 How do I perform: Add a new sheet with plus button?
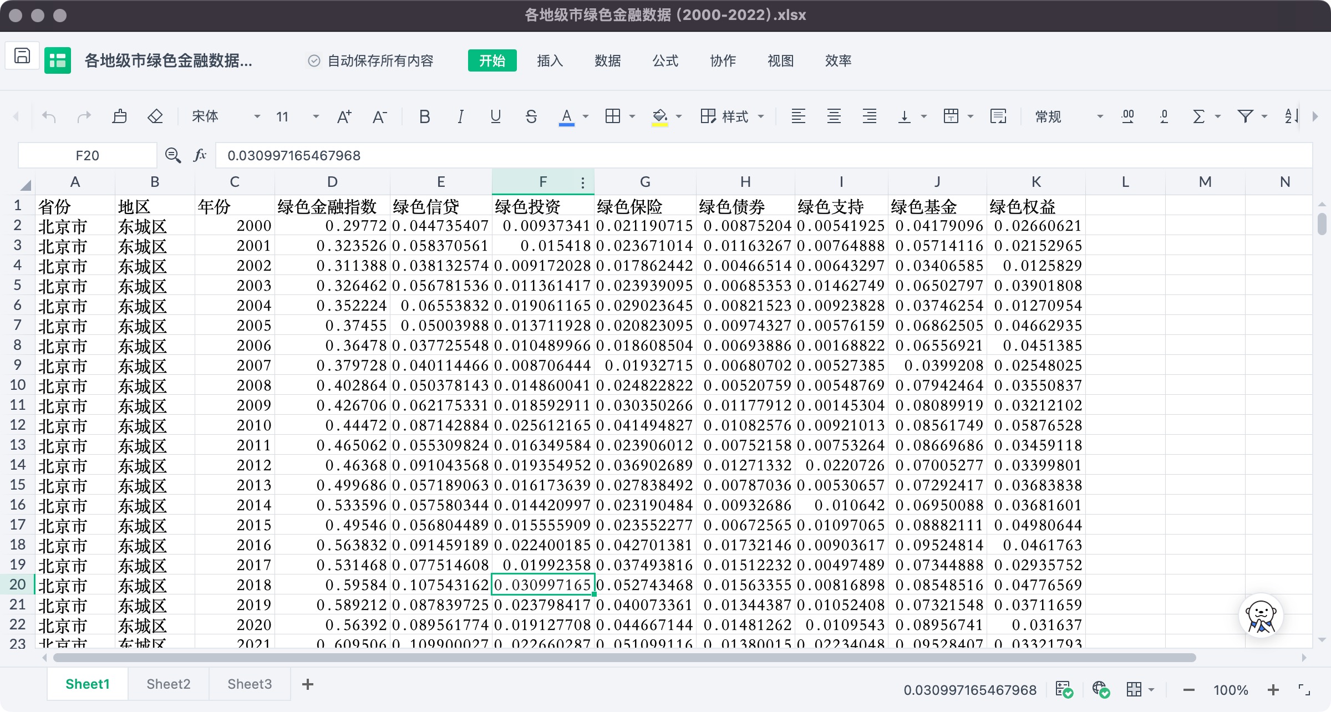308,684
